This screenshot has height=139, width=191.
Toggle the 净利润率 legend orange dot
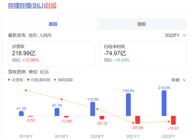[x=55, y=80]
